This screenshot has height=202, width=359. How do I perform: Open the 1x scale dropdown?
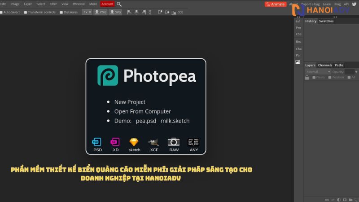[x=87, y=12]
